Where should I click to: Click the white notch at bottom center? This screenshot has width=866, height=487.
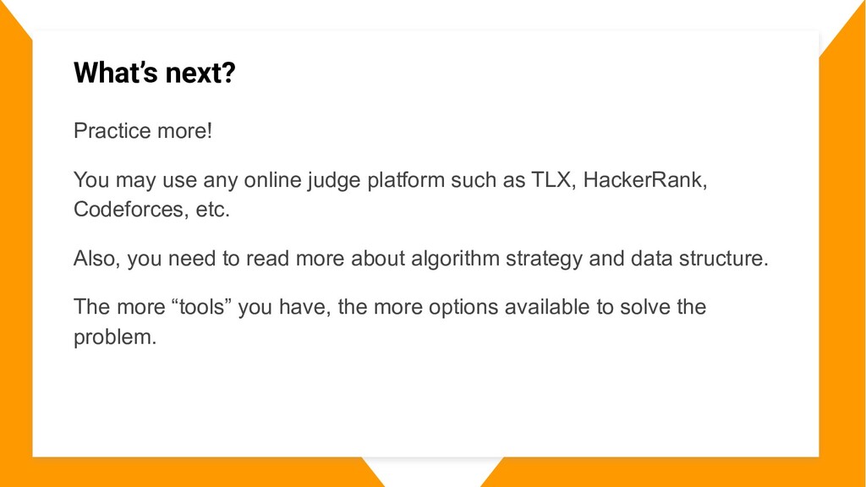click(432, 469)
